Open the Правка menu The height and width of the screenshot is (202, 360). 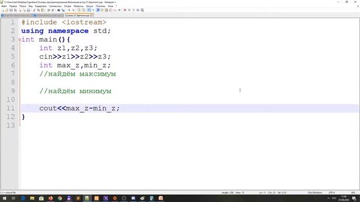[x=13, y=6]
